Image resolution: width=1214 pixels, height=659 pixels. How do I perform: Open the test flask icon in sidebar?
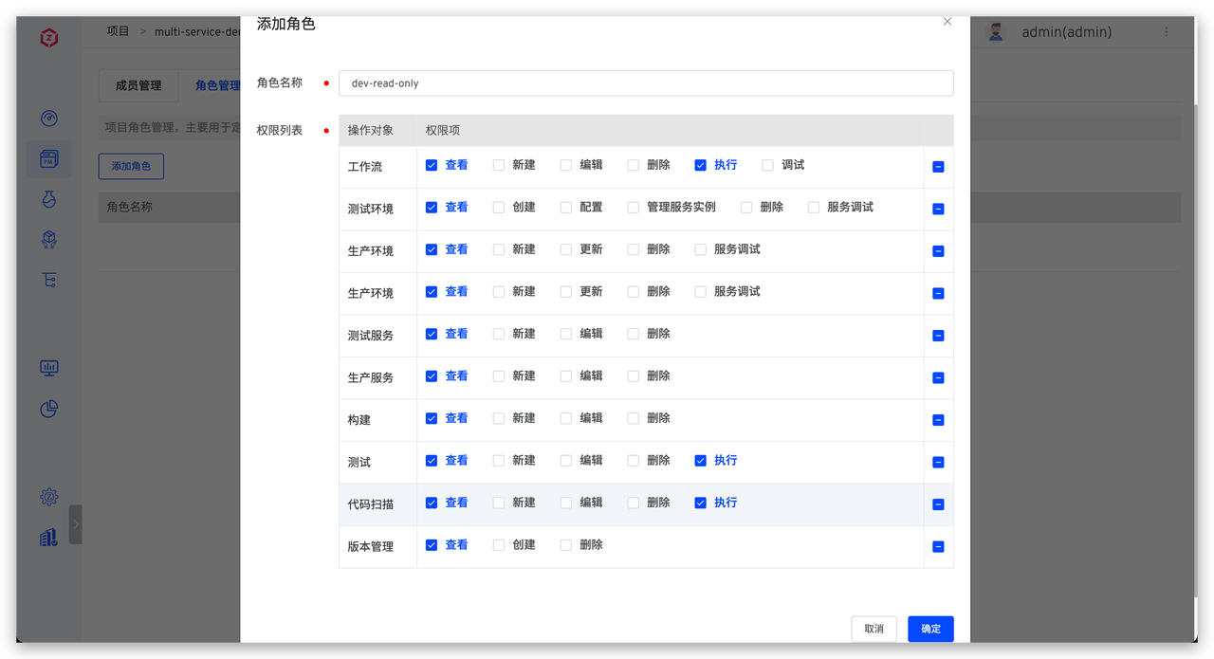[x=48, y=199]
